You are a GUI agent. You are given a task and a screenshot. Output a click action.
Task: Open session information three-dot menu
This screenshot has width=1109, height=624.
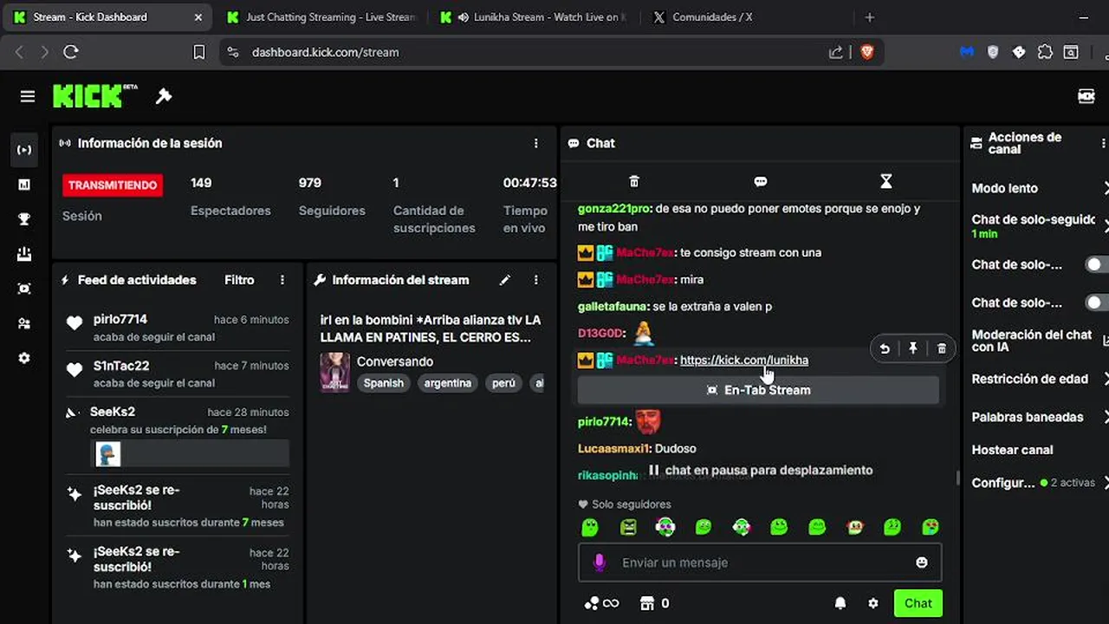point(536,143)
